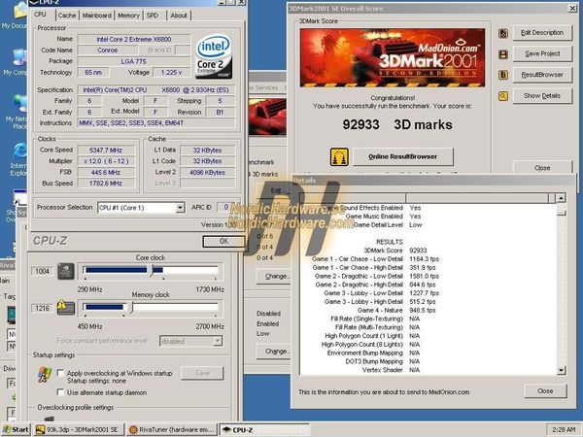Adjust the Memory clock slider in RivaTuner

tap(131, 307)
